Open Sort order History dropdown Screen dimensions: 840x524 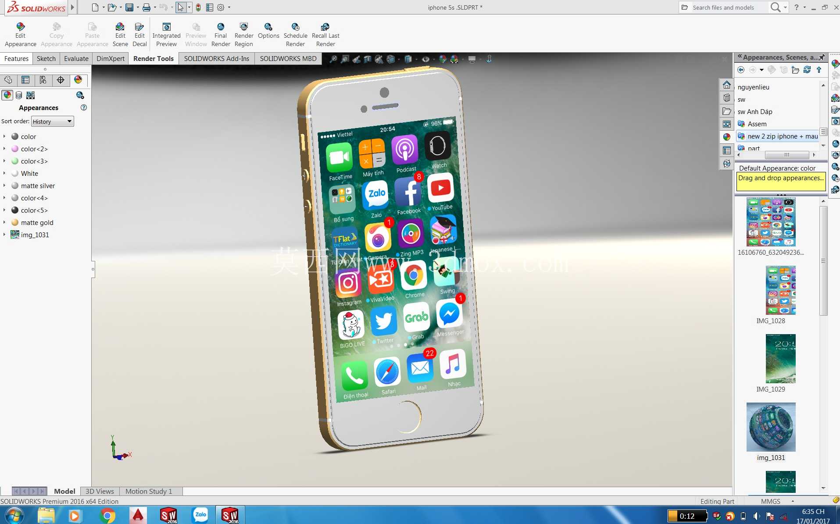click(x=52, y=121)
